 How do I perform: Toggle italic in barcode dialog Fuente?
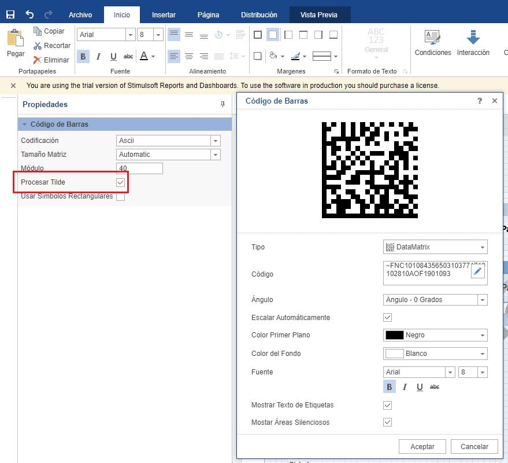(405, 387)
